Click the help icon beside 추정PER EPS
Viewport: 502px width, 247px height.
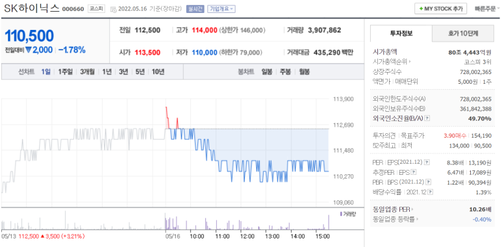coord(414,172)
